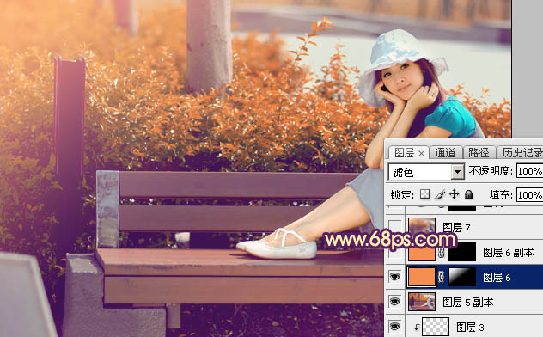The image size is (543, 337).
Task: Switch to the 路径 tab
Action: click(479, 153)
